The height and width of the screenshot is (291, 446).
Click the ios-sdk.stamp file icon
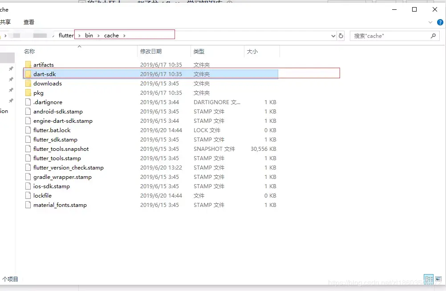pos(28,186)
